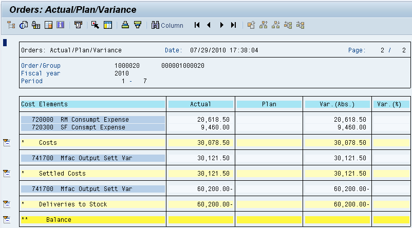Click the report date 07/29/2010 17:38:04
The image size is (412, 228).
click(x=224, y=50)
